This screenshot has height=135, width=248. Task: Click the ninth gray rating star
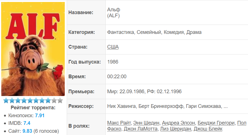click(x=54, y=100)
